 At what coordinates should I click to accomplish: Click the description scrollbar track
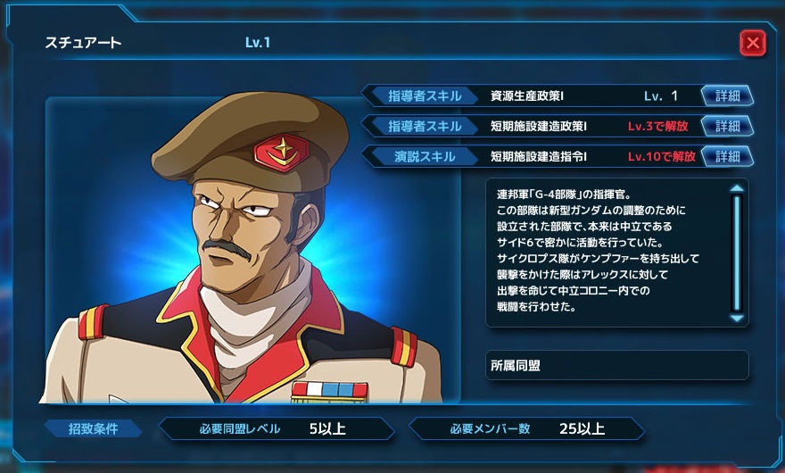(737, 253)
